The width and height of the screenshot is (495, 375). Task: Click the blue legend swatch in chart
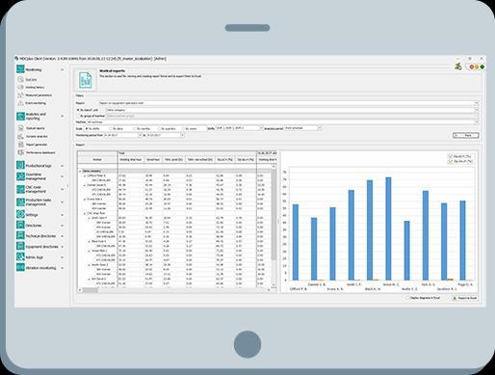[x=451, y=156]
